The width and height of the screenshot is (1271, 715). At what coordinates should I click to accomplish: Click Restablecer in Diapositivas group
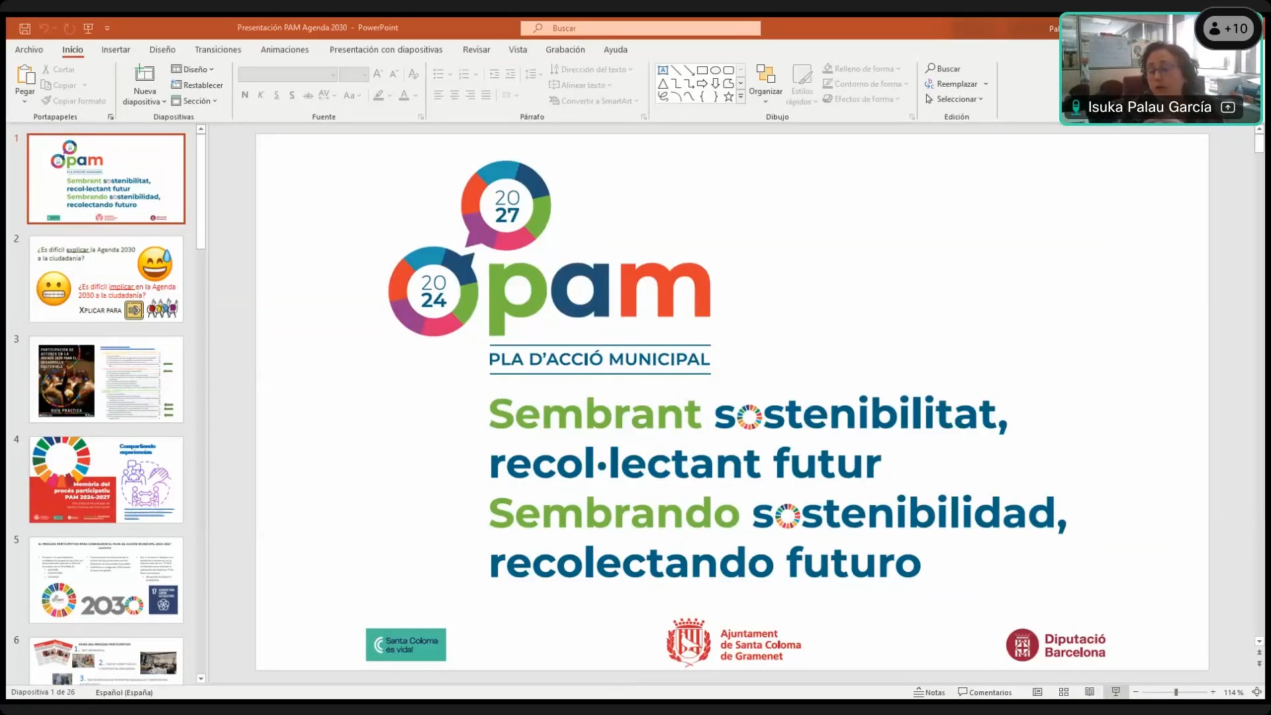click(x=197, y=85)
